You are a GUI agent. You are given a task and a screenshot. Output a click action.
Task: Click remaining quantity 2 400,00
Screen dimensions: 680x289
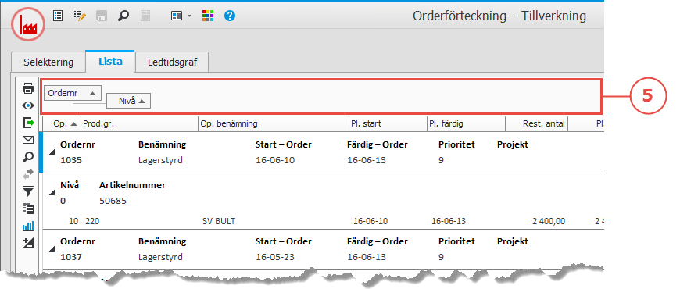click(x=549, y=221)
